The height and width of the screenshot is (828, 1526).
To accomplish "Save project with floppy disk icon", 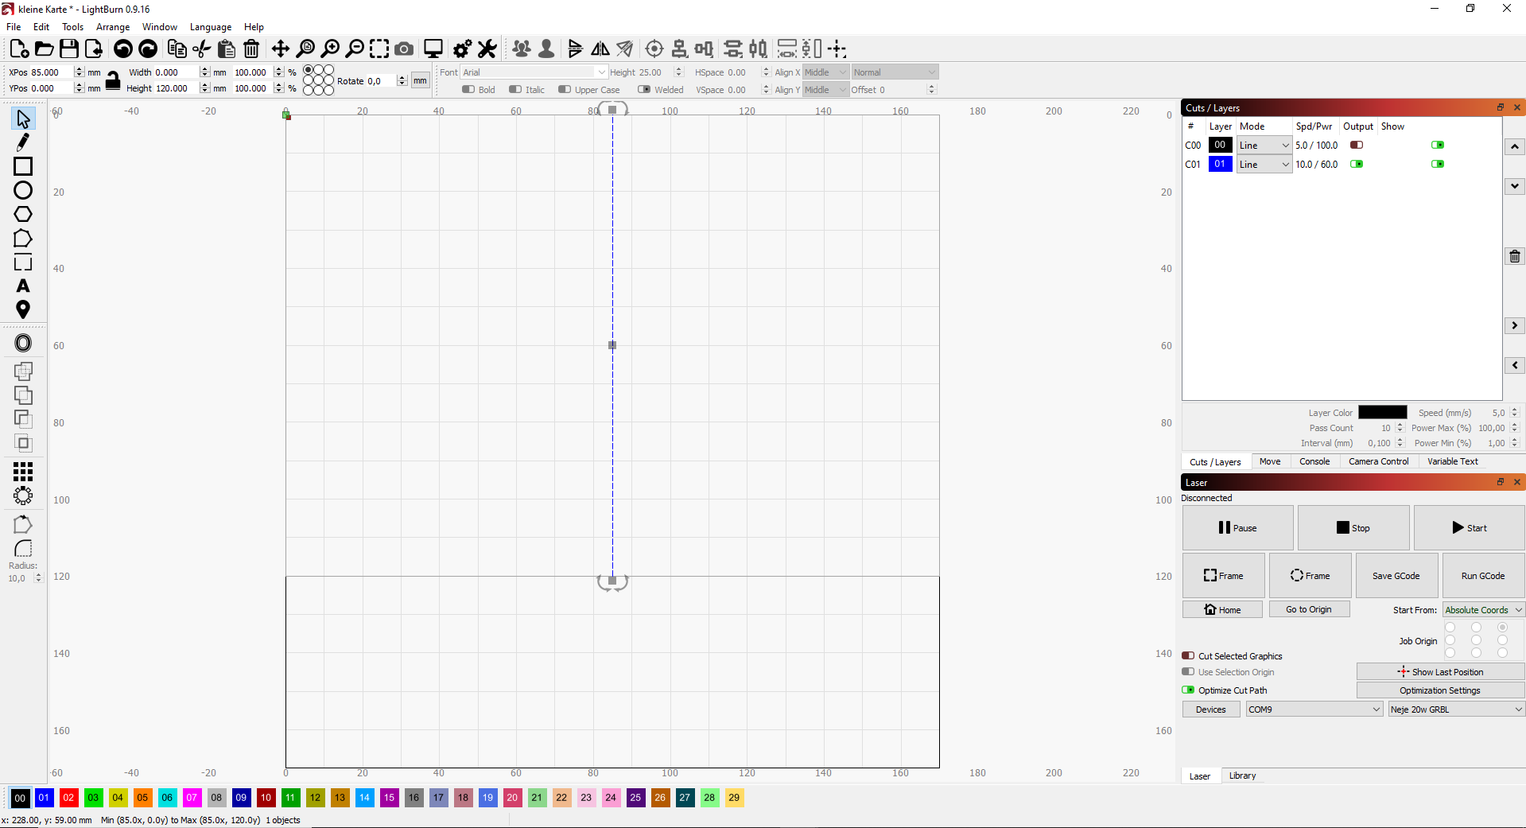I will pos(69,49).
